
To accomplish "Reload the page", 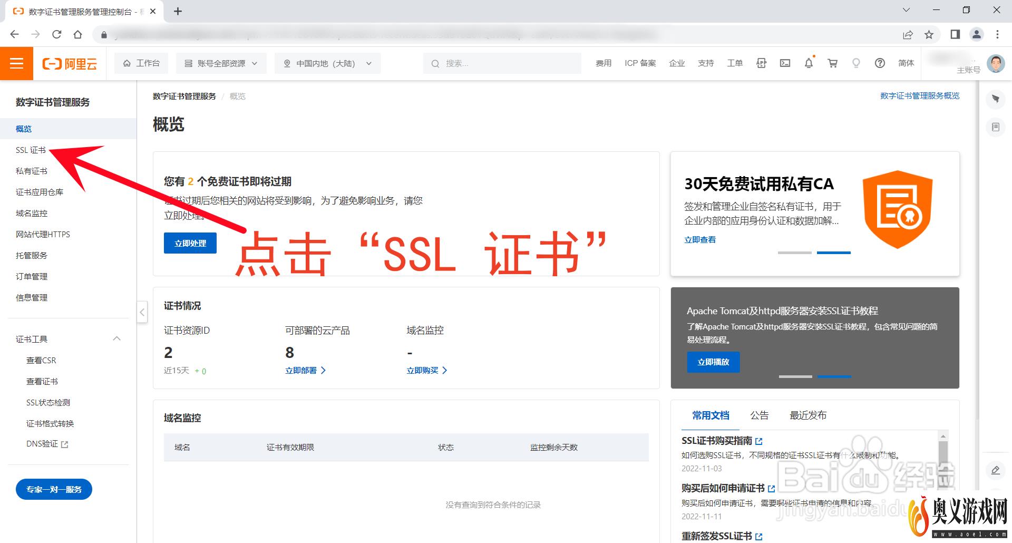I will click(x=56, y=34).
